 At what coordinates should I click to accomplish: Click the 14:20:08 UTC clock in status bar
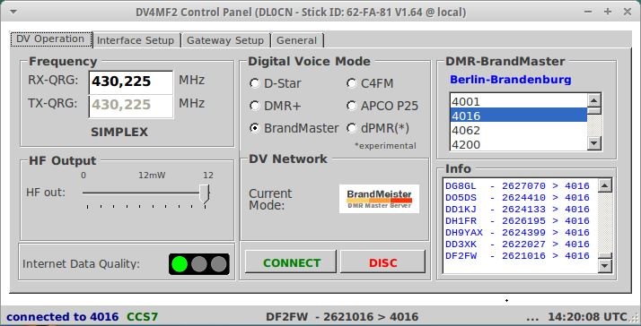pos(587,317)
